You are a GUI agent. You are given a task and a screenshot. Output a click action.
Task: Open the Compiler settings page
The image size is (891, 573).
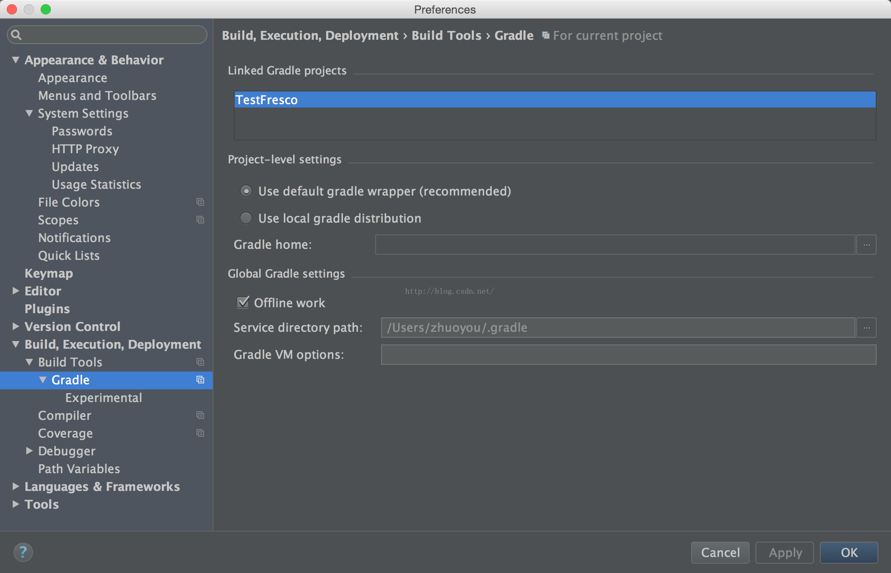(x=65, y=416)
